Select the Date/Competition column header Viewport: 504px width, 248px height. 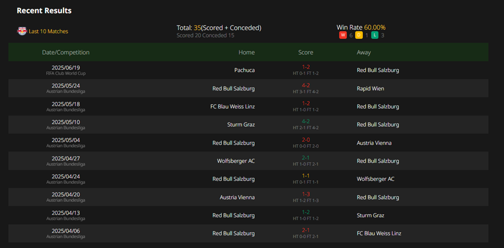[x=66, y=53]
